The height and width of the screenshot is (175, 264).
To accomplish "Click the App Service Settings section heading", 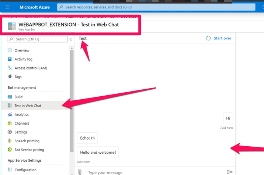I will tap(24, 161).
